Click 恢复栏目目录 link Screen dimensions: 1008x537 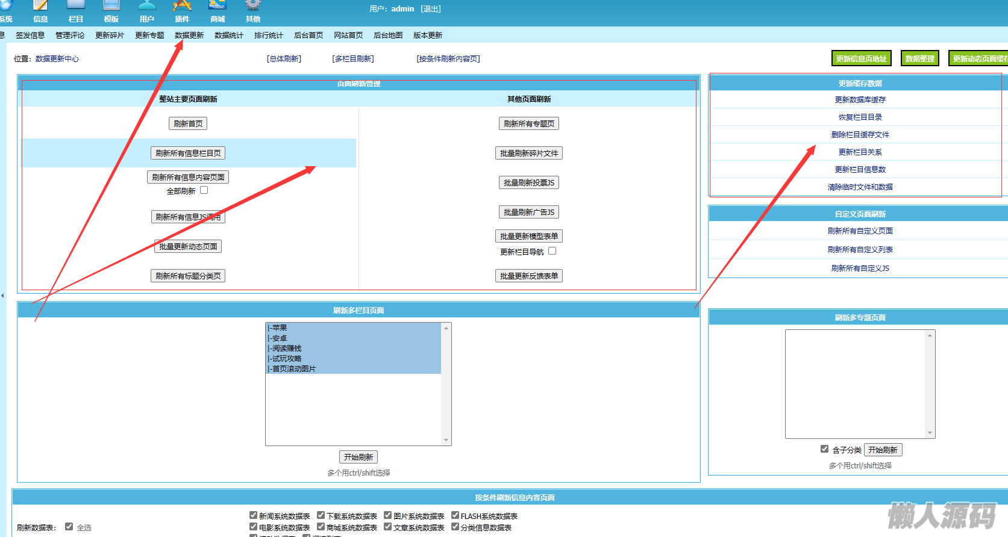(860, 117)
